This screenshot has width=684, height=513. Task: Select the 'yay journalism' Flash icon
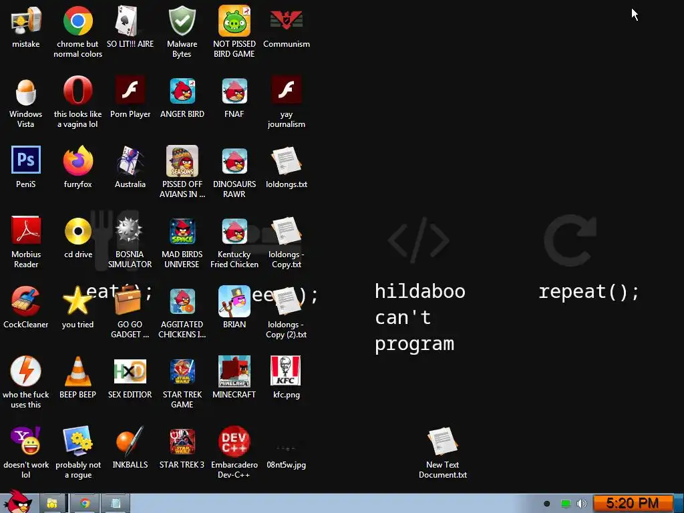286,91
